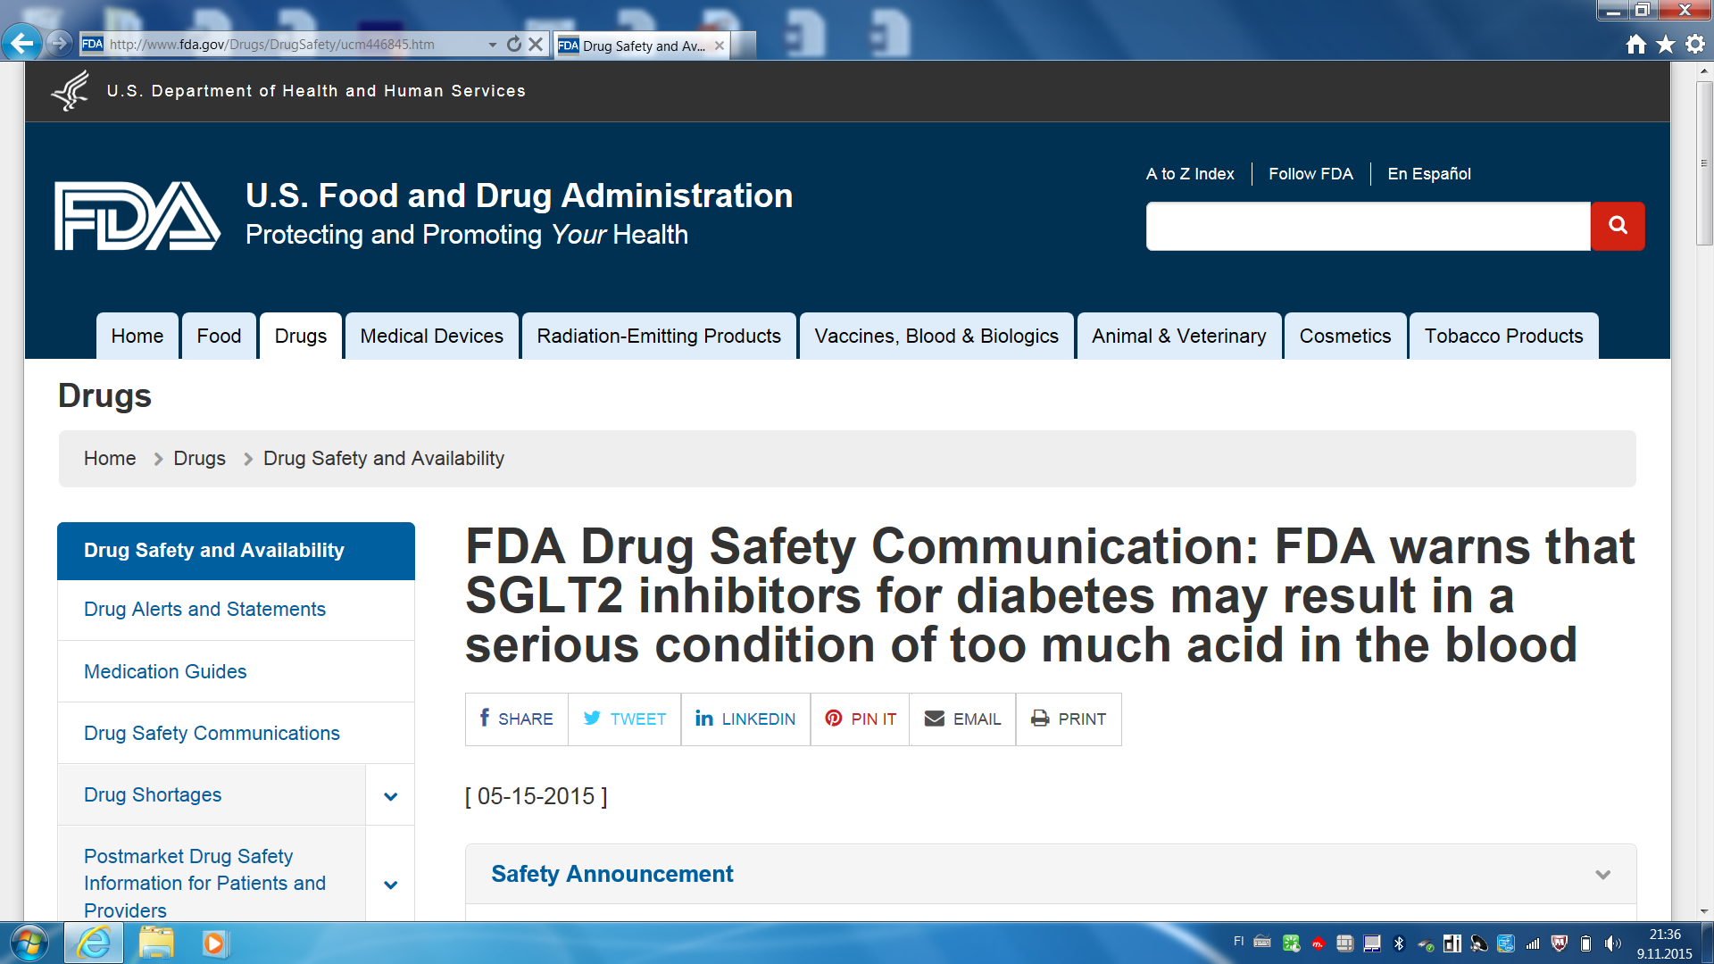Open the media player in taskbar
Image resolution: width=1714 pixels, height=964 pixels.
point(214,943)
